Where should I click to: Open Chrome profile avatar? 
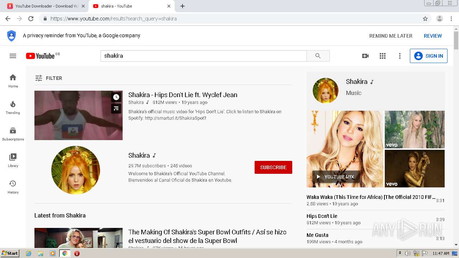(x=440, y=19)
